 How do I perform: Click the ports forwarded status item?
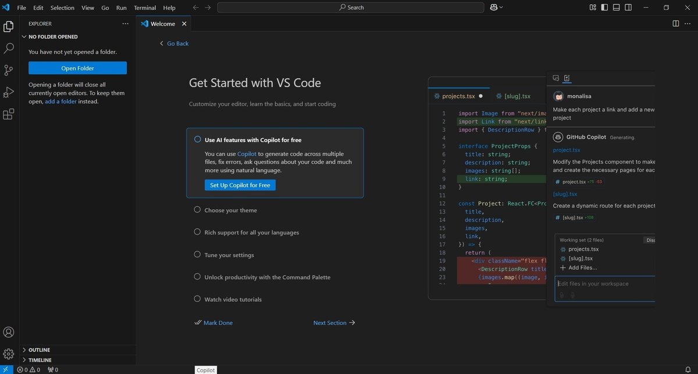pos(53,369)
